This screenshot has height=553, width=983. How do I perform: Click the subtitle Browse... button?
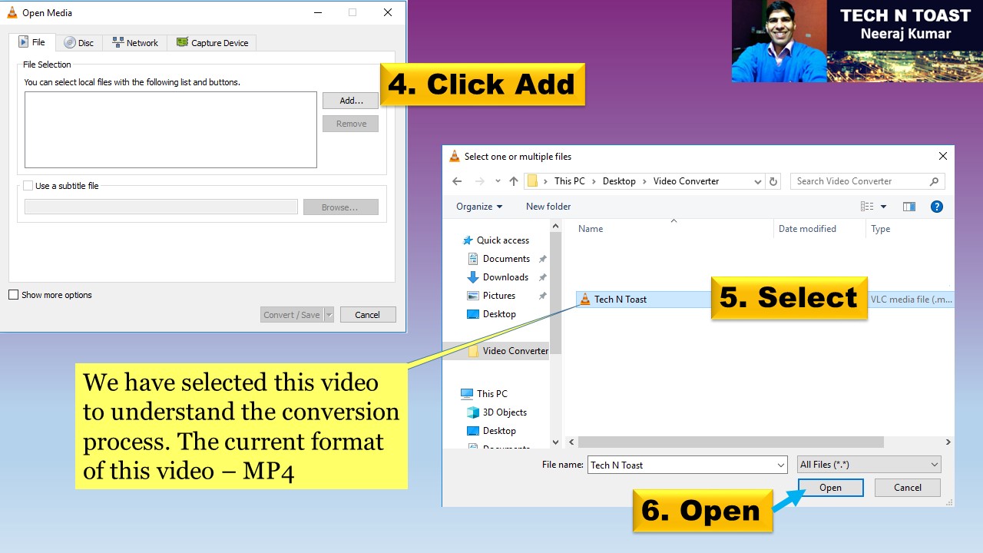340,207
